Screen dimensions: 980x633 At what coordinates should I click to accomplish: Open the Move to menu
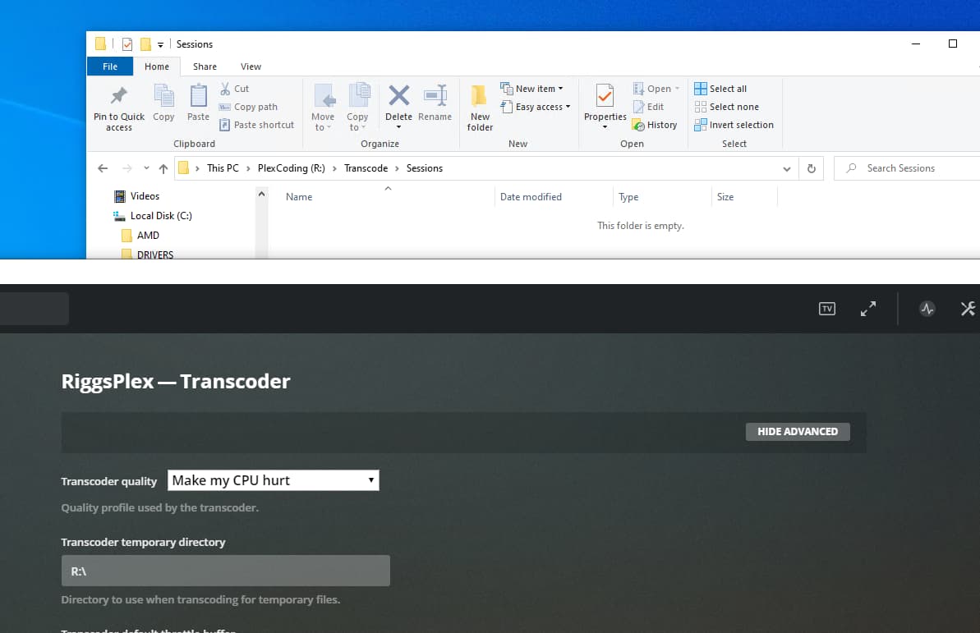[323, 108]
